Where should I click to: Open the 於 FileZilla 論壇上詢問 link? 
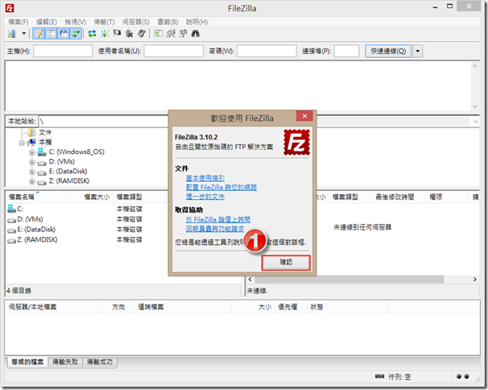point(218,220)
